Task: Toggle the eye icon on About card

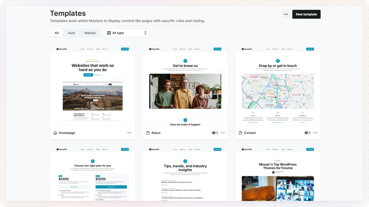Action: pyautogui.click(x=214, y=133)
